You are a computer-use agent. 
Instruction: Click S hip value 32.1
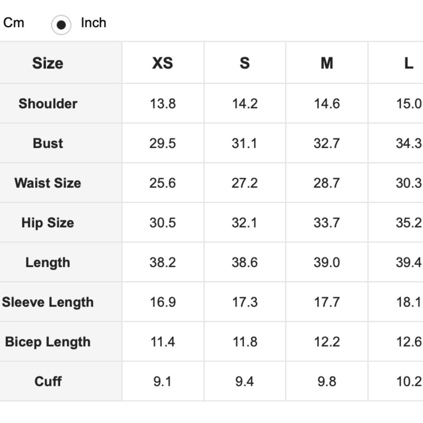coord(244,223)
